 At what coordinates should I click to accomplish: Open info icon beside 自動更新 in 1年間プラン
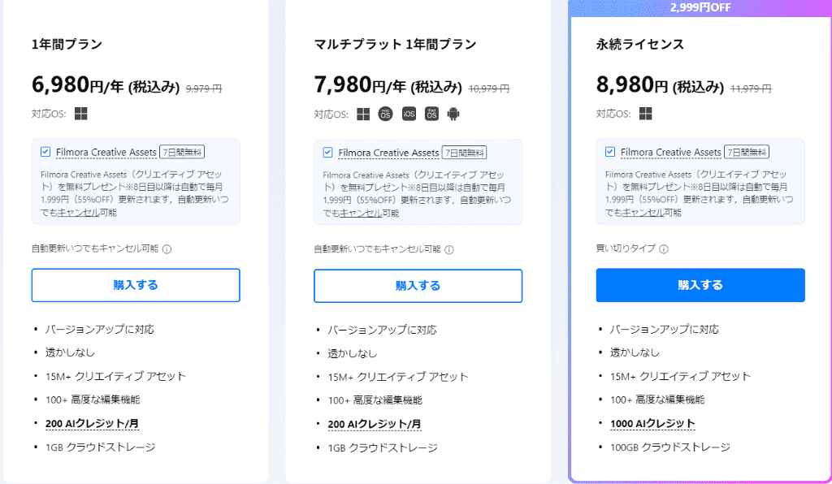167,249
